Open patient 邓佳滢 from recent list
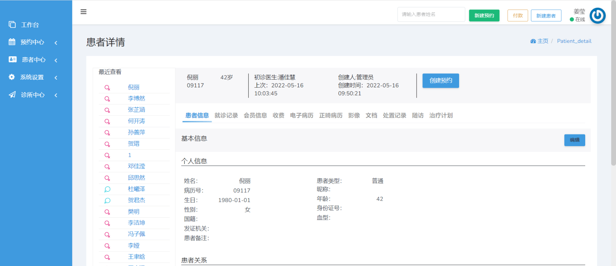The width and height of the screenshot is (616, 266). pos(136,167)
